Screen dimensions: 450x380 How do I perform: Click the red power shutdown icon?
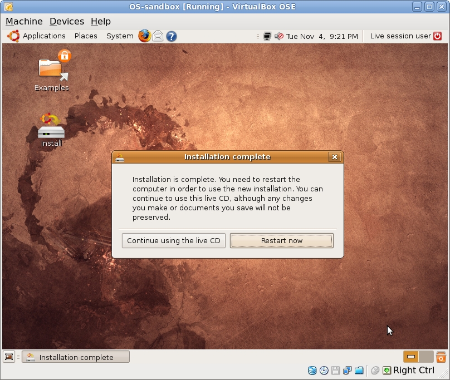437,36
